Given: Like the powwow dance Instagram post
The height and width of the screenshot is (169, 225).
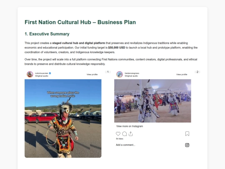Looking at the screenshot, I should pos(118,134).
